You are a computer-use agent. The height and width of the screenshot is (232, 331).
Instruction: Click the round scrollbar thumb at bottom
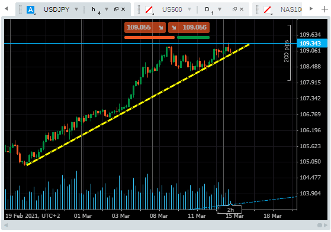pos(320,226)
